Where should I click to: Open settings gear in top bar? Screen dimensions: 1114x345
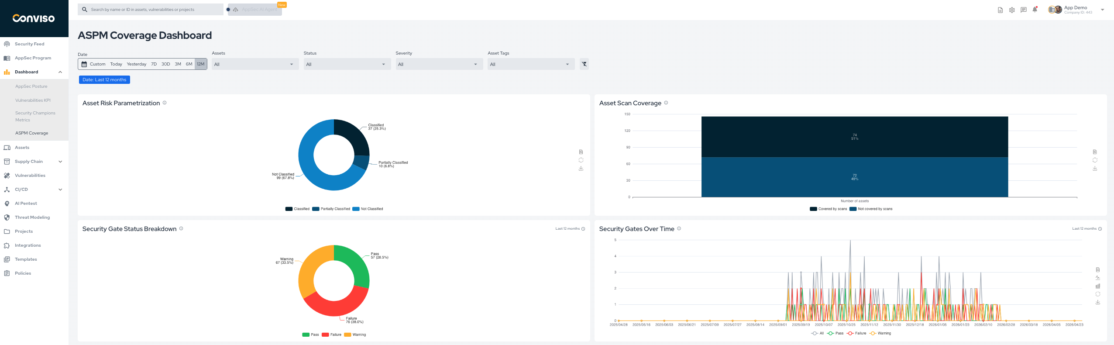click(x=1012, y=10)
